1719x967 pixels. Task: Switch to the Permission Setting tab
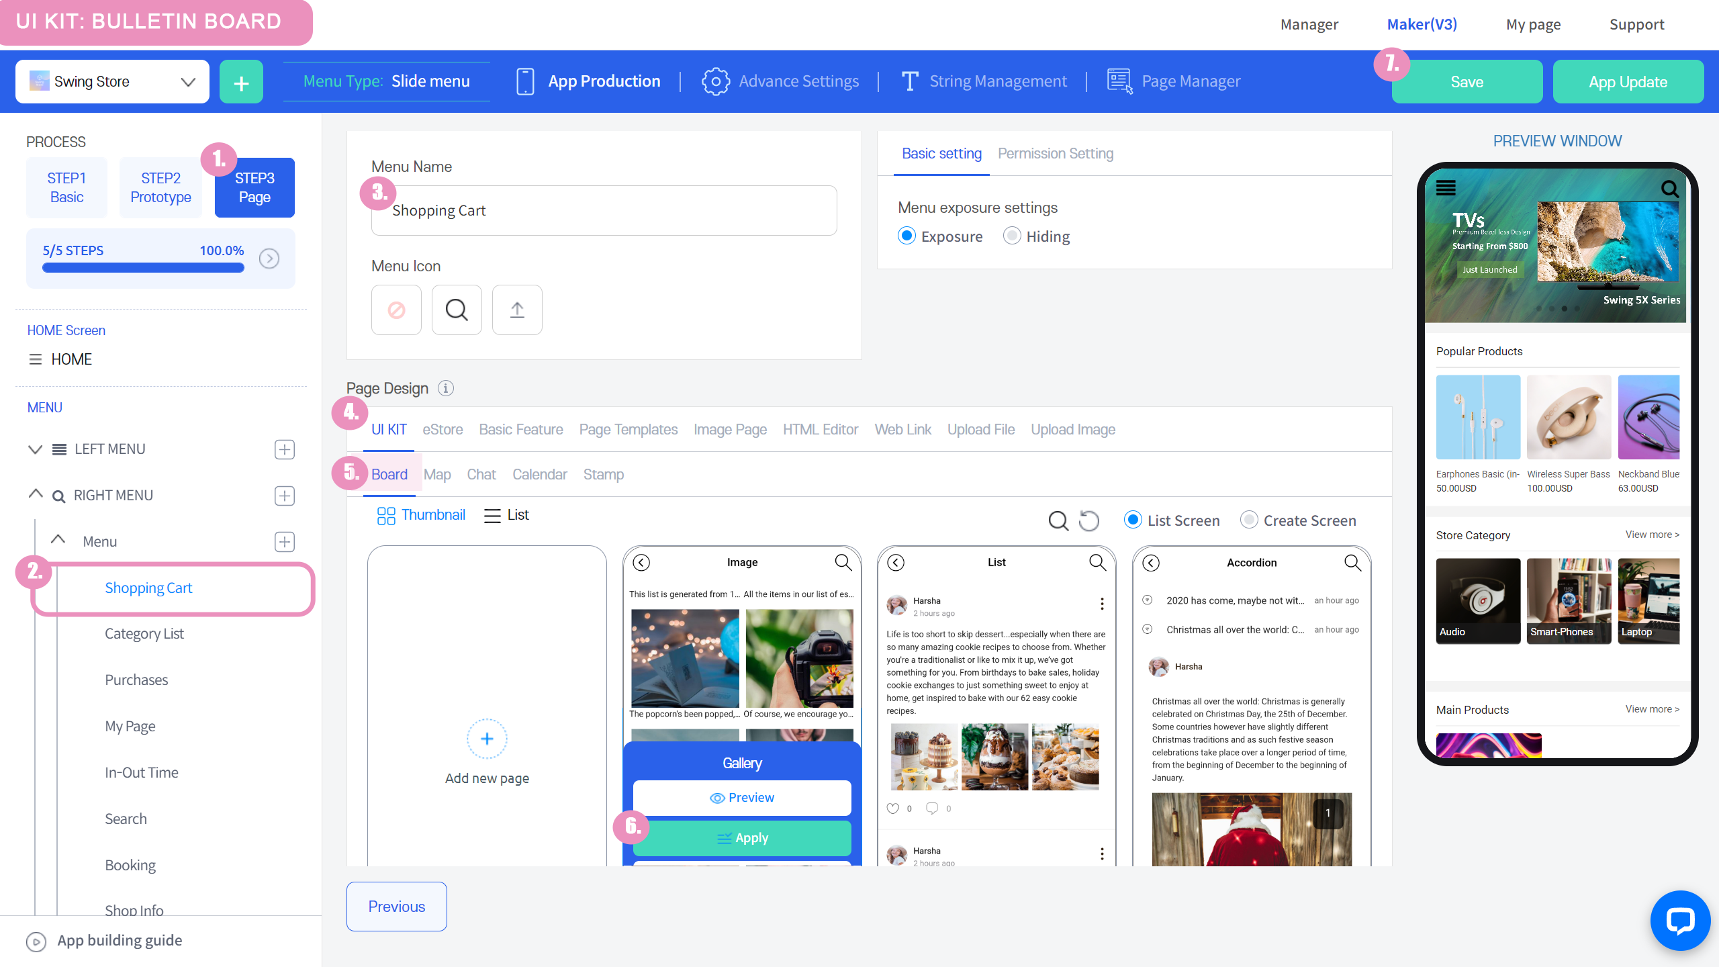point(1055,154)
